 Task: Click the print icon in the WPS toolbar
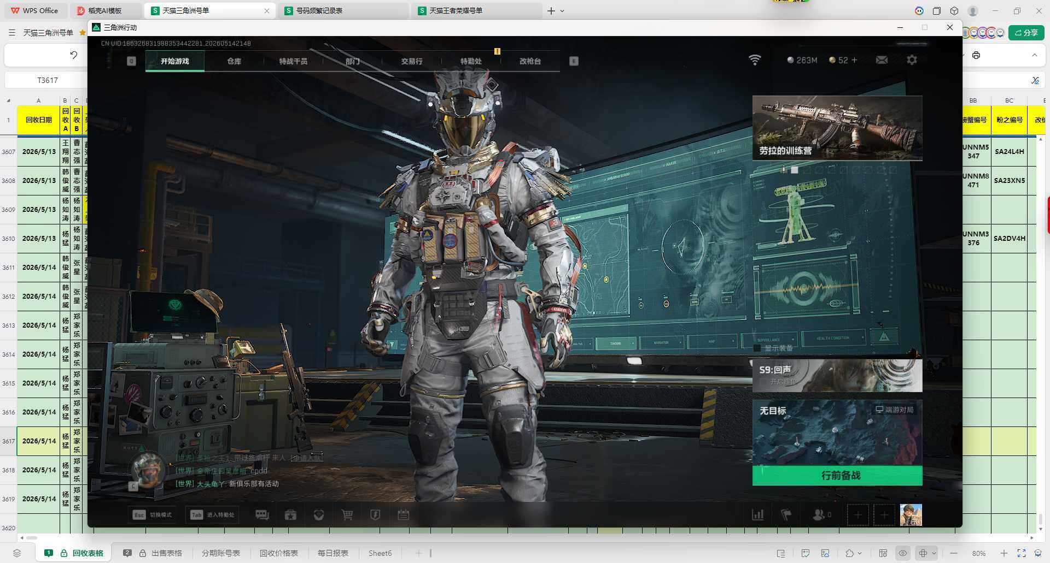pyautogui.click(x=976, y=55)
